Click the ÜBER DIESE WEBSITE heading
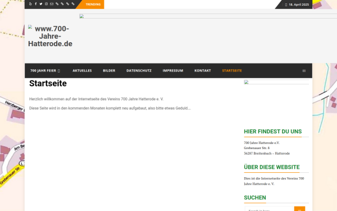Image resolution: width=337 pixels, height=211 pixels. point(272,167)
